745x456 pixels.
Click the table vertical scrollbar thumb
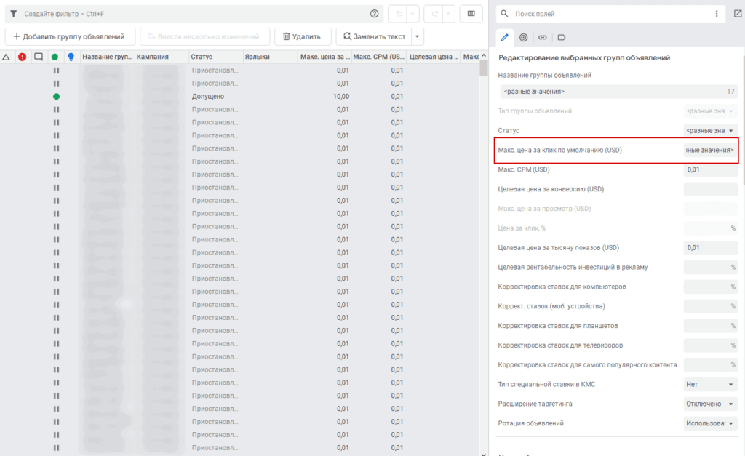coord(484,68)
